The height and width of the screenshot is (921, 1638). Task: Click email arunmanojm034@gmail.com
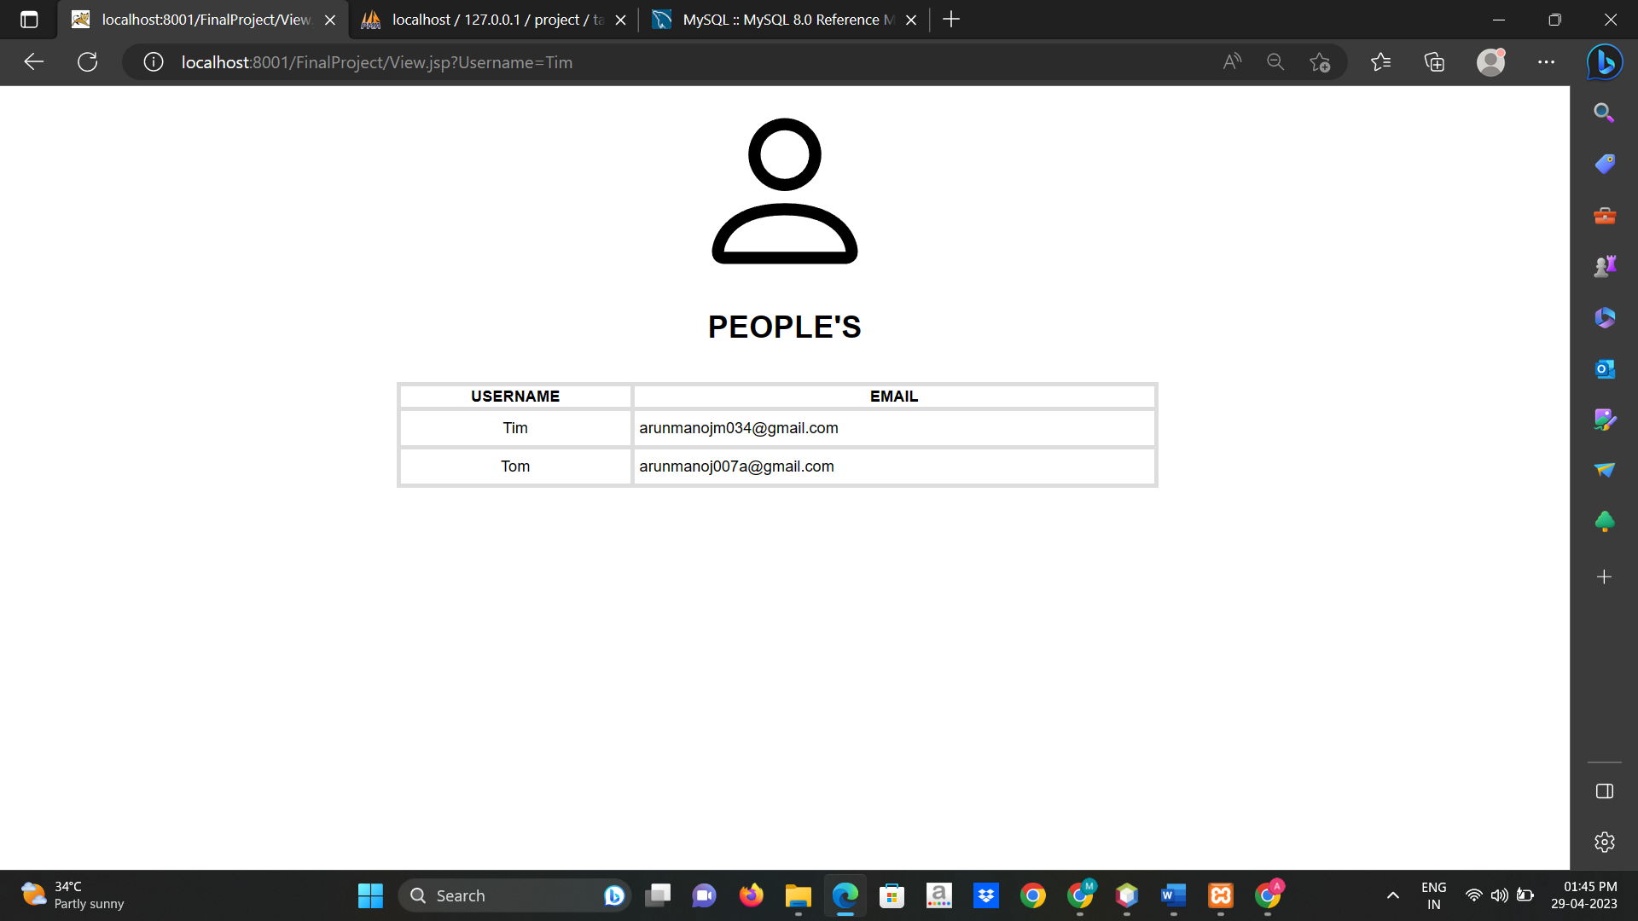[739, 428]
